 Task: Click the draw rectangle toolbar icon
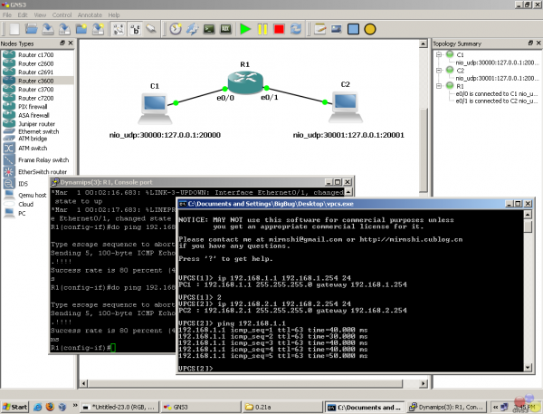(x=354, y=29)
